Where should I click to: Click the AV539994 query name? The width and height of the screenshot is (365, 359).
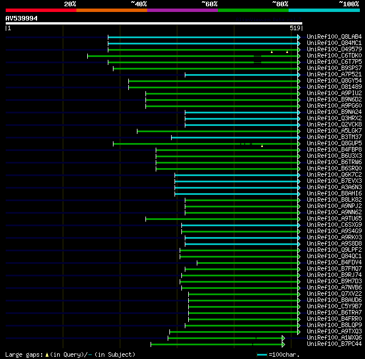(x=22, y=18)
